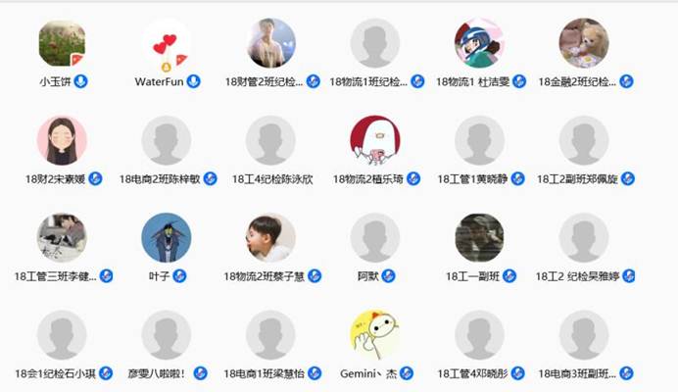Click the microphone icon beside 小玉饼
Viewport: 678px width, 392px height.
81,81
